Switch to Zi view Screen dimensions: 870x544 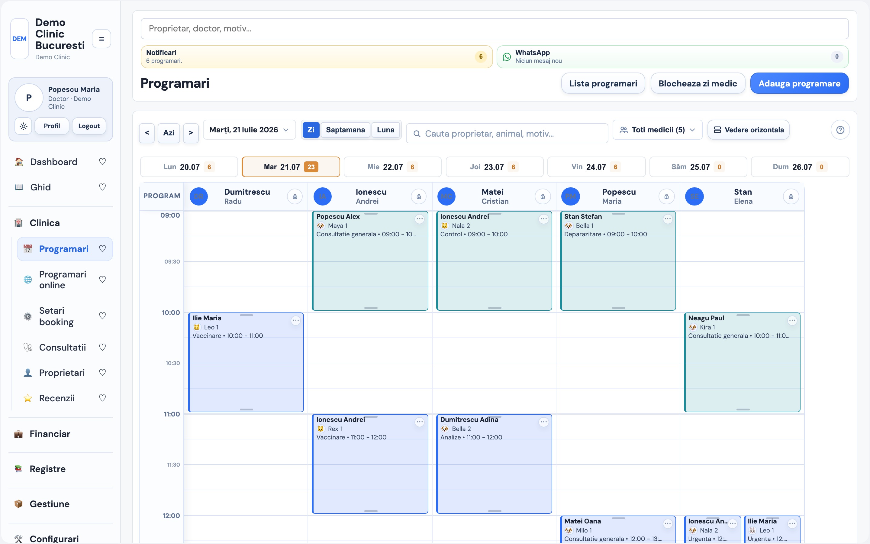coord(311,130)
